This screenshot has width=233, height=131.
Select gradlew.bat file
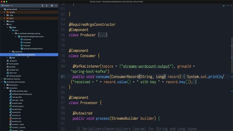pyautogui.click(x=14, y=70)
